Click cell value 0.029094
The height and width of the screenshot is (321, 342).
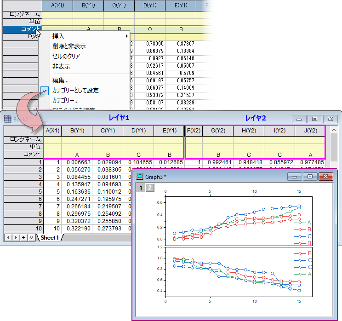(108, 162)
